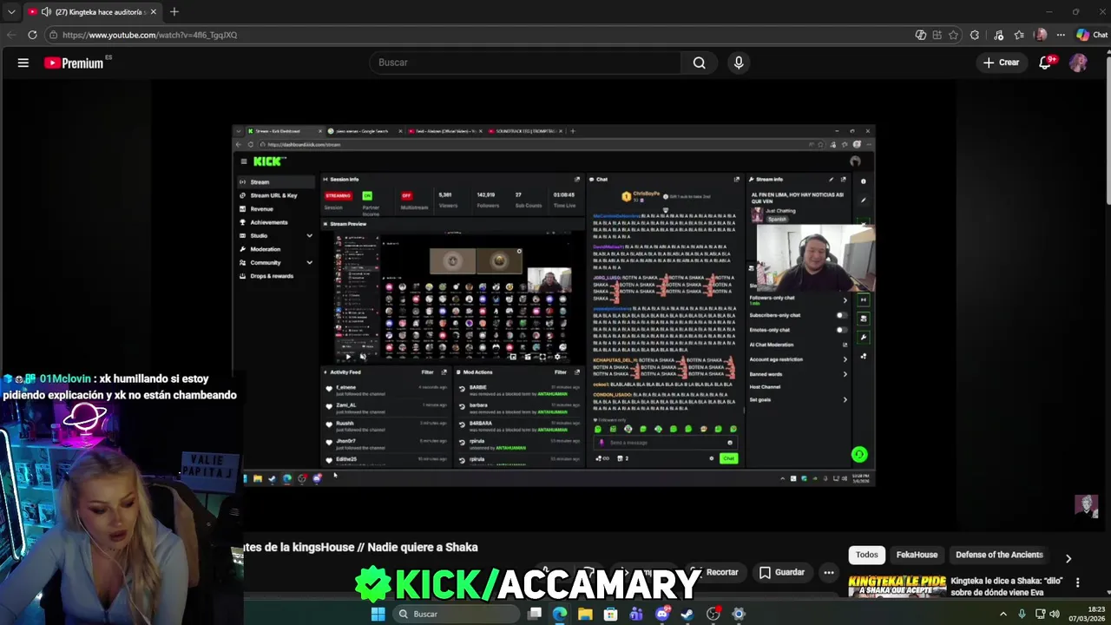
Task: Open Kingteka le pide recommended video thumbnail
Action: 897,586
